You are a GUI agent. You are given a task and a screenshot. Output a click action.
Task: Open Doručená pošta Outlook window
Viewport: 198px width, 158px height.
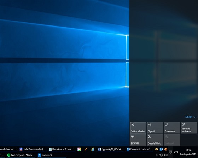click(x=139, y=149)
